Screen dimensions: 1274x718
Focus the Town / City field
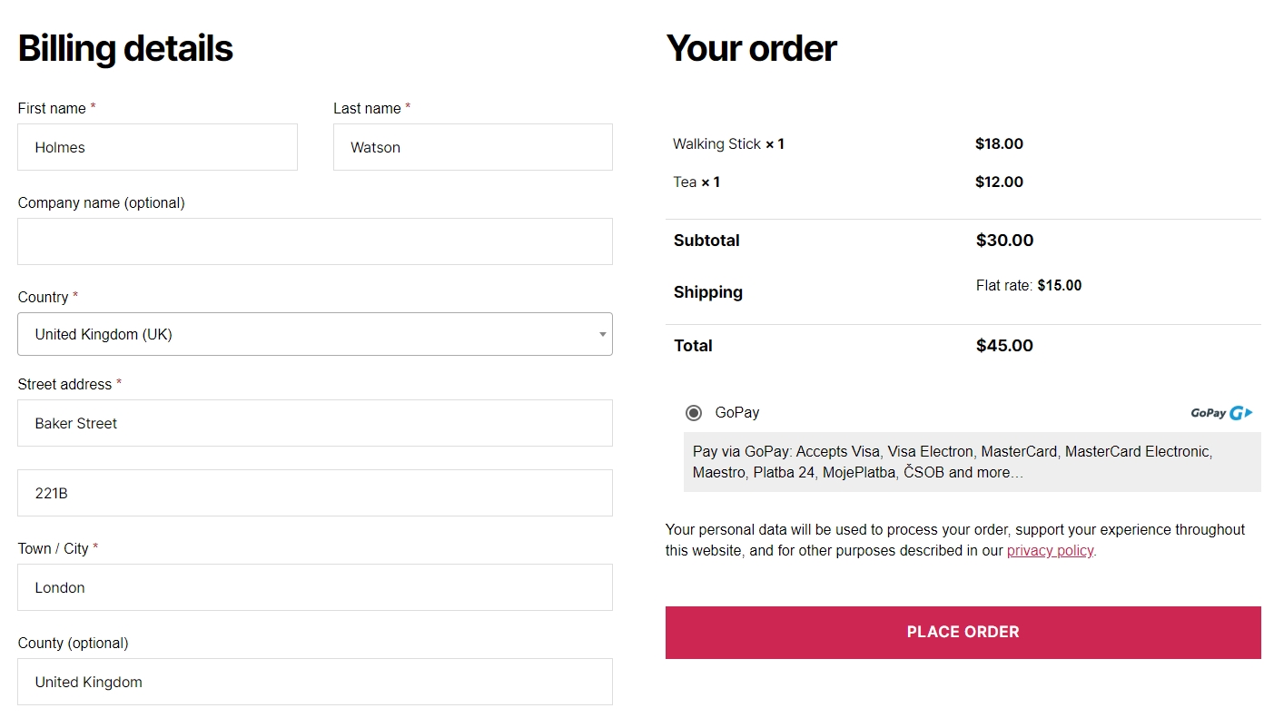[x=314, y=587]
